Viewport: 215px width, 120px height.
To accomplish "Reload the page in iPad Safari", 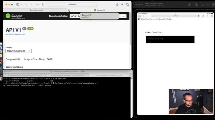I will (199, 16).
